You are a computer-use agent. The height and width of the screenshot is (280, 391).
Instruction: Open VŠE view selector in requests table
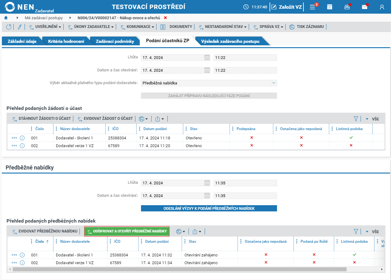point(372,119)
